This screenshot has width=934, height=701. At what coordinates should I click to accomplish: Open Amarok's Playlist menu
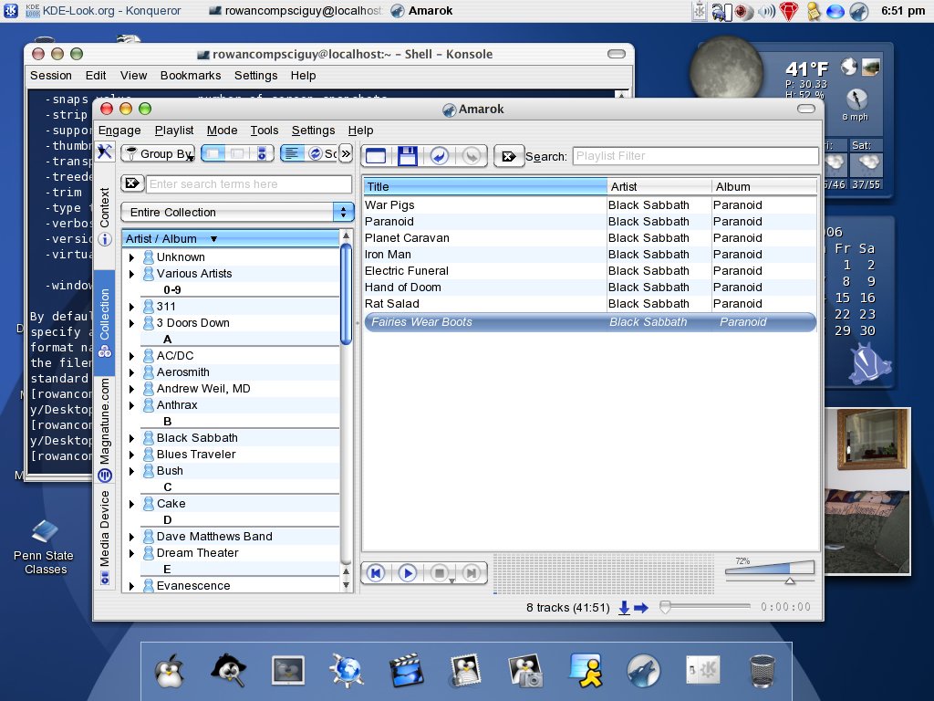174,130
